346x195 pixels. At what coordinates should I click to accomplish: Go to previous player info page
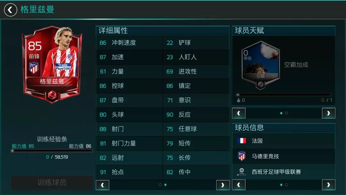[239, 185]
